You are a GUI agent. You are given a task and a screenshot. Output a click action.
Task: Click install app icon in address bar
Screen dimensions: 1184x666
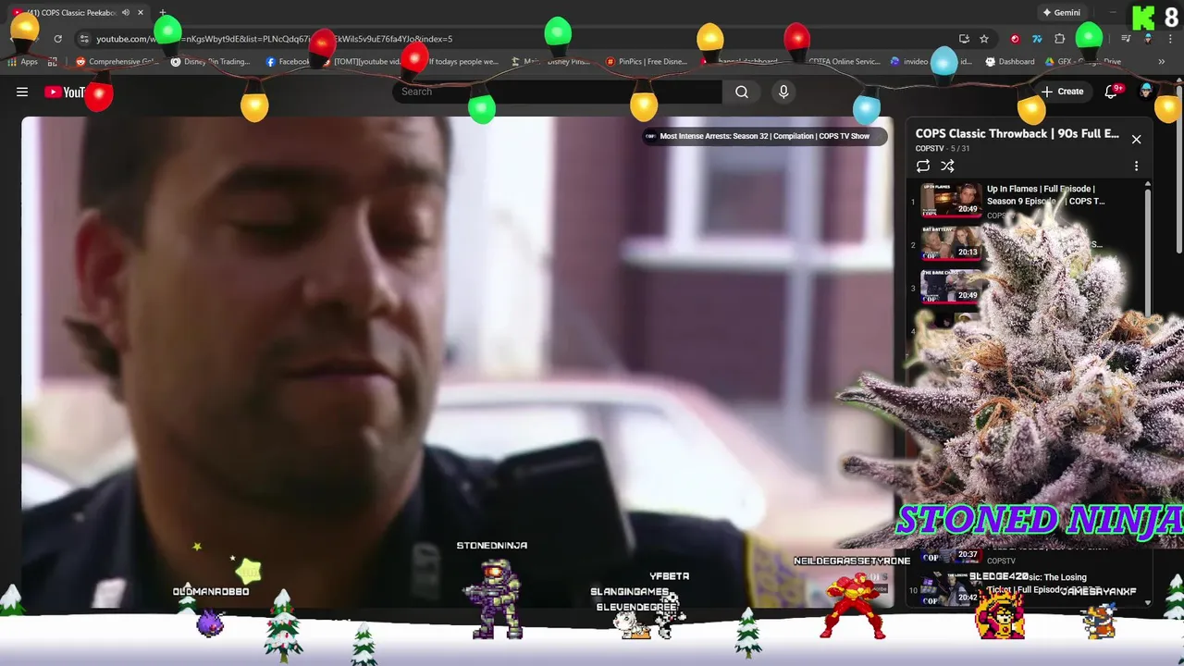click(964, 39)
